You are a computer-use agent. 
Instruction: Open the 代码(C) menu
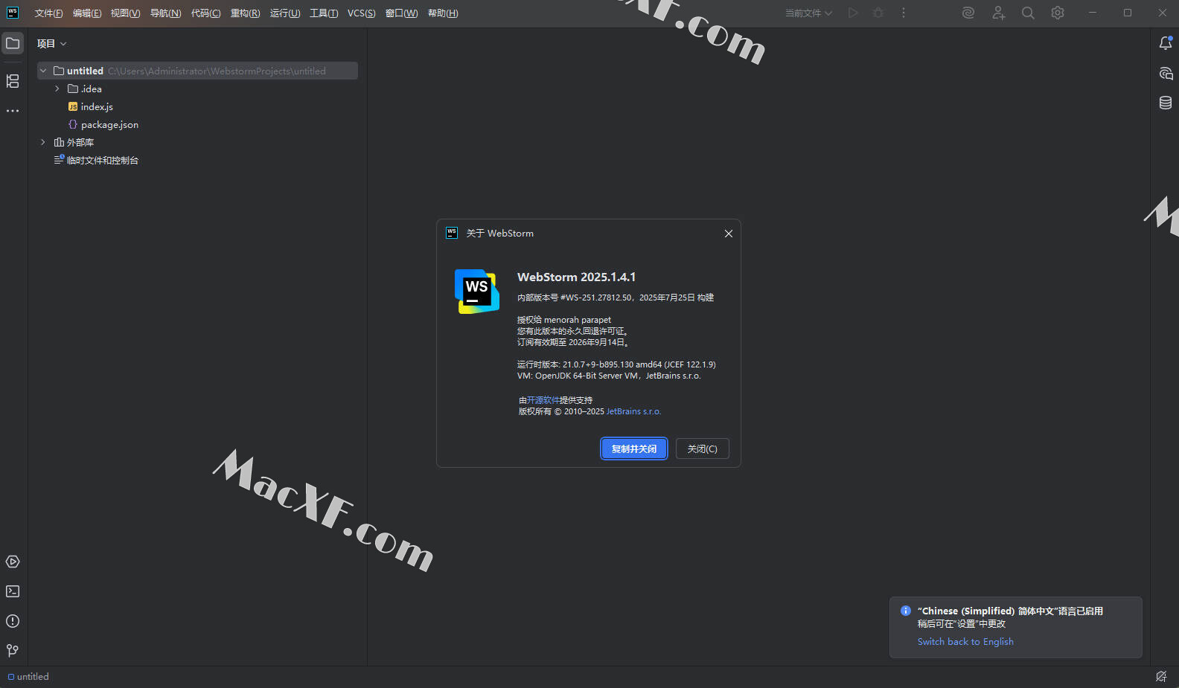[x=205, y=13]
